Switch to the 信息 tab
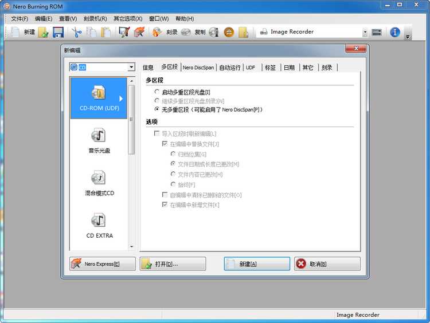Image resolution: width=430 pixels, height=323 pixels. pos(148,68)
